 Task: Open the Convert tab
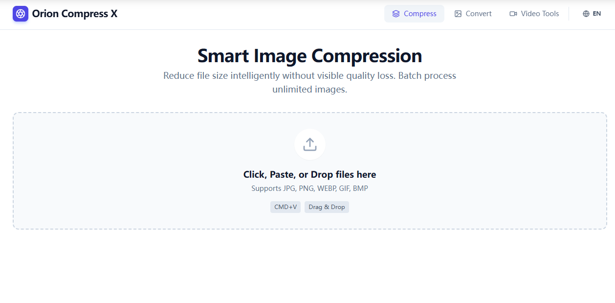(x=478, y=14)
